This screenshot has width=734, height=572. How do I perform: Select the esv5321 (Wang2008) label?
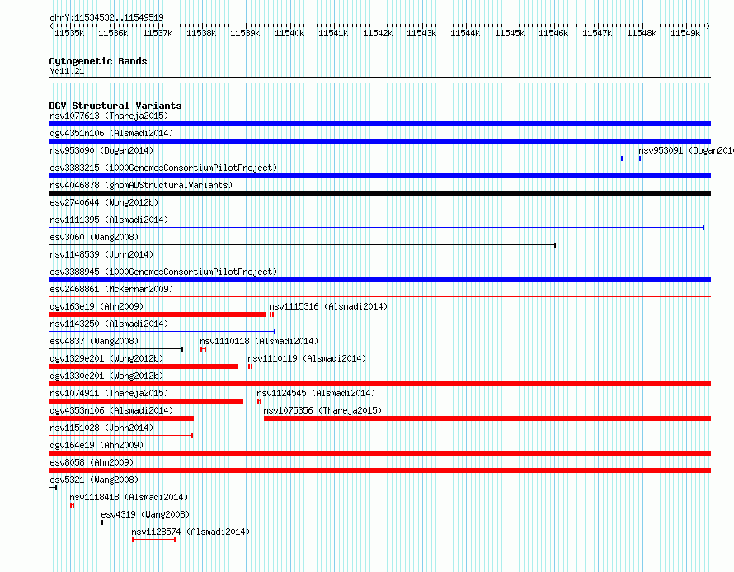pyautogui.click(x=94, y=480)
